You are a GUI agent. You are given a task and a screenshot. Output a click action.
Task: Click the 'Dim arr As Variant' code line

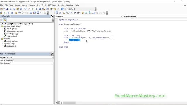click(x=75, y=29)
